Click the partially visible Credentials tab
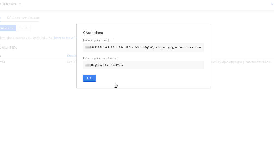274x141 pixels. (1, 18)
